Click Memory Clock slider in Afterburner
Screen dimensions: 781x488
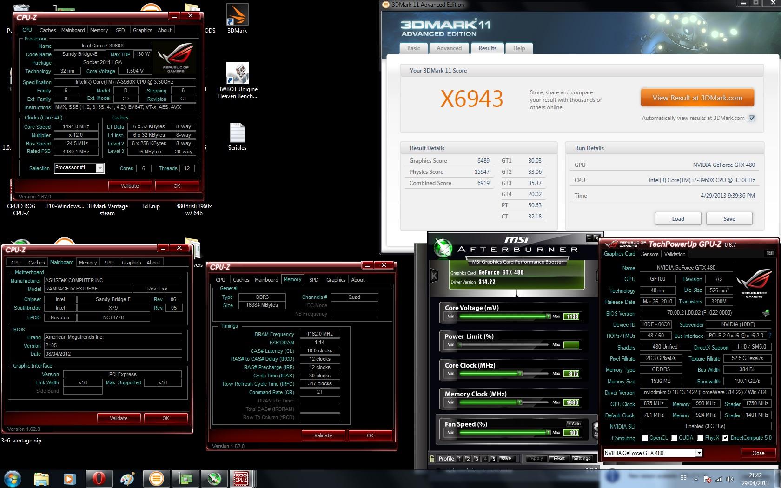504,402
